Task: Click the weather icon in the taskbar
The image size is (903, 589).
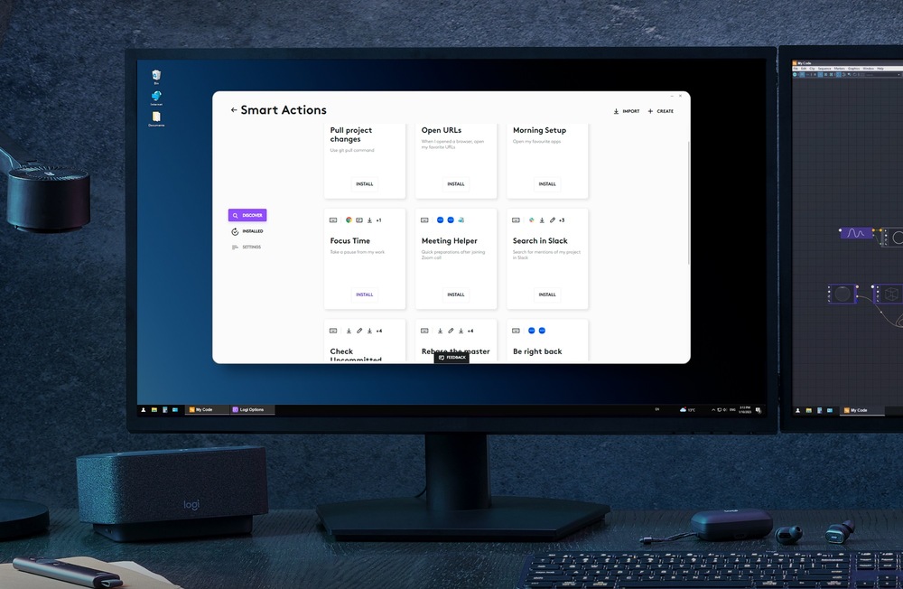Action: 683,410
